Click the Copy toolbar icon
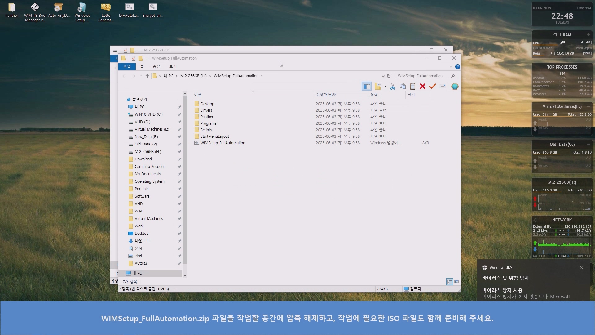 [403, 87]
